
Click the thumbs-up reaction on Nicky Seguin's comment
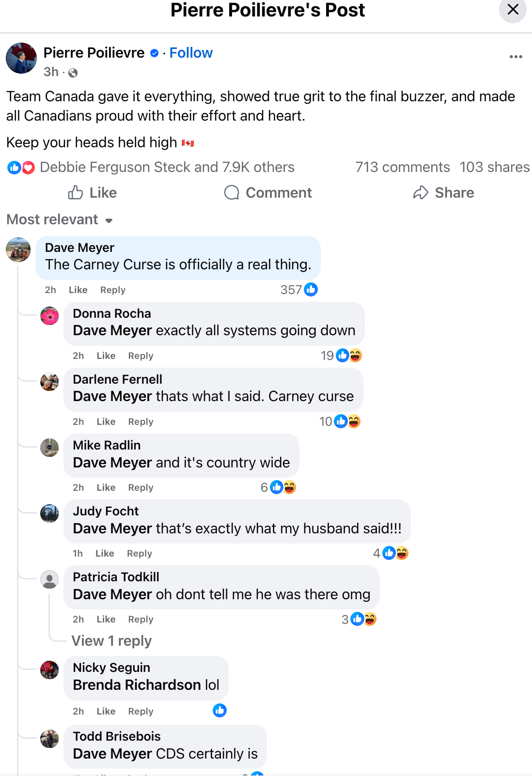pyautogui.click(x=219, y=711)
